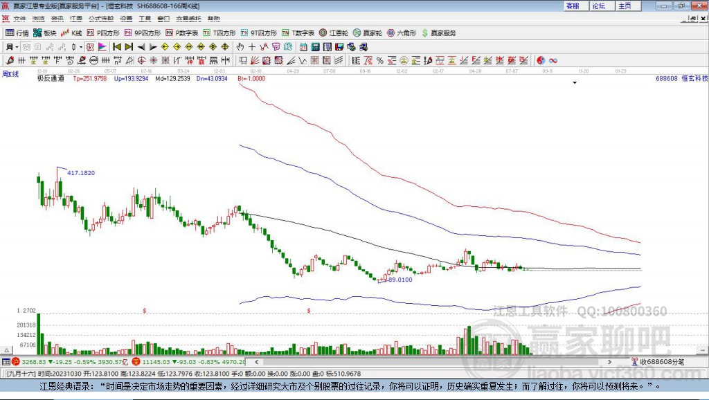Select the percent % line tool
Image resolution: width=709 pixels, height=400 pixels.
click(380, 61)
